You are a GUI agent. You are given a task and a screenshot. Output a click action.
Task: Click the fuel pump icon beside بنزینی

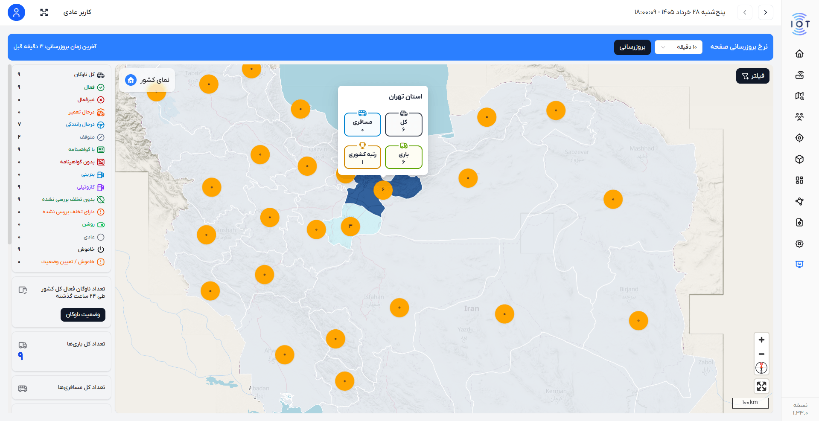coord(101,175)
